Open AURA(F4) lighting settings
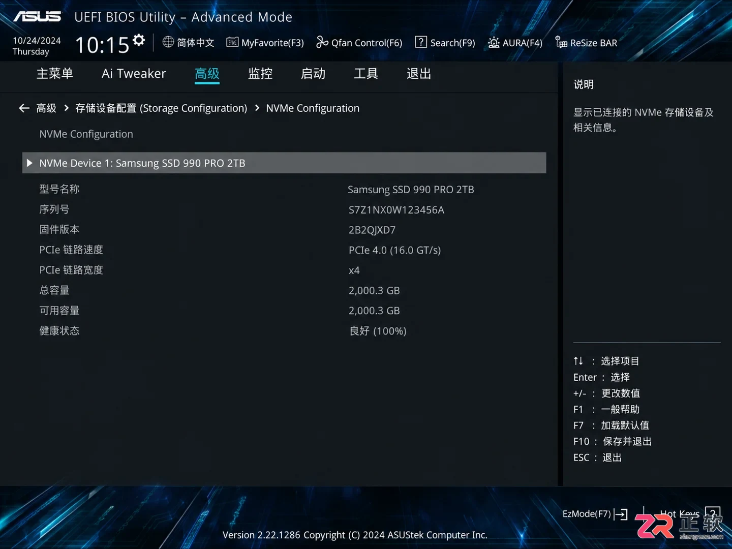The width and height of the screenshot is (732, 549). click(515, 43)
